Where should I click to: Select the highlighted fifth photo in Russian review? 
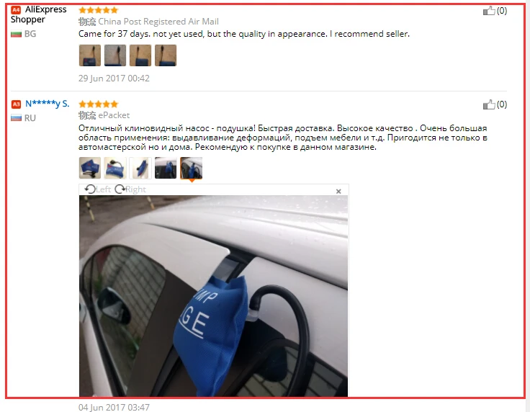point(192,168)
